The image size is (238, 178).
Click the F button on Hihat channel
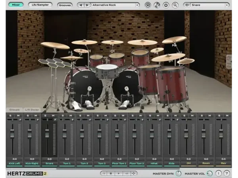(160, 120)
